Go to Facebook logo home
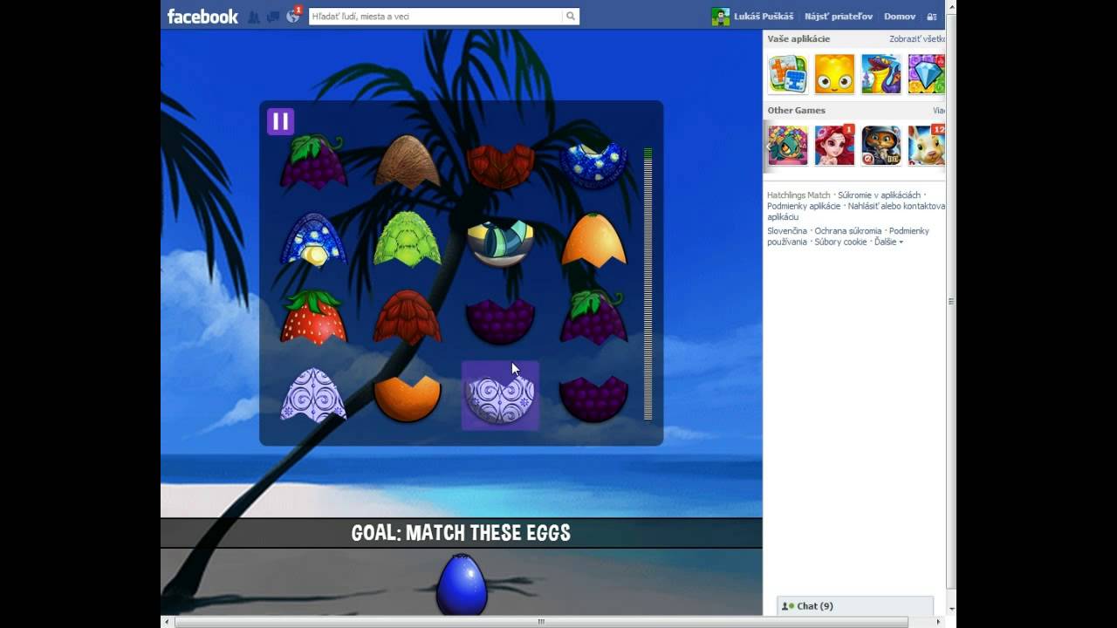 pos(202,17)
